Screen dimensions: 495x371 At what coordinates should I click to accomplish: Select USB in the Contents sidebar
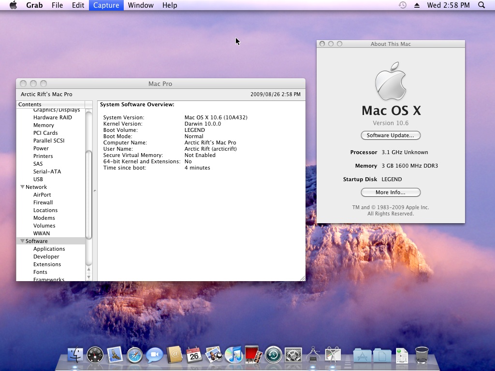37,179
